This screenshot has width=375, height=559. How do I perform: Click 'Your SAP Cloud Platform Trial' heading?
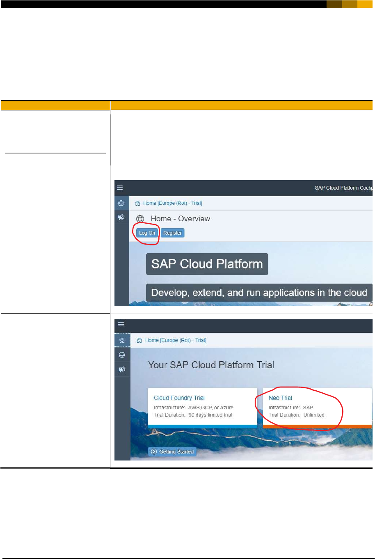211,365
